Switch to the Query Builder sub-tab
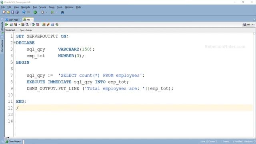This screenshot has width=256, height=144. [26, 30]
